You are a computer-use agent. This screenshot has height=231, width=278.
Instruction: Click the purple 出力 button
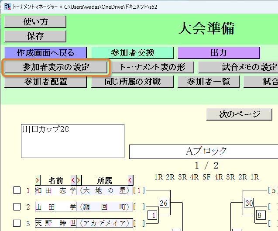[219, 53]
